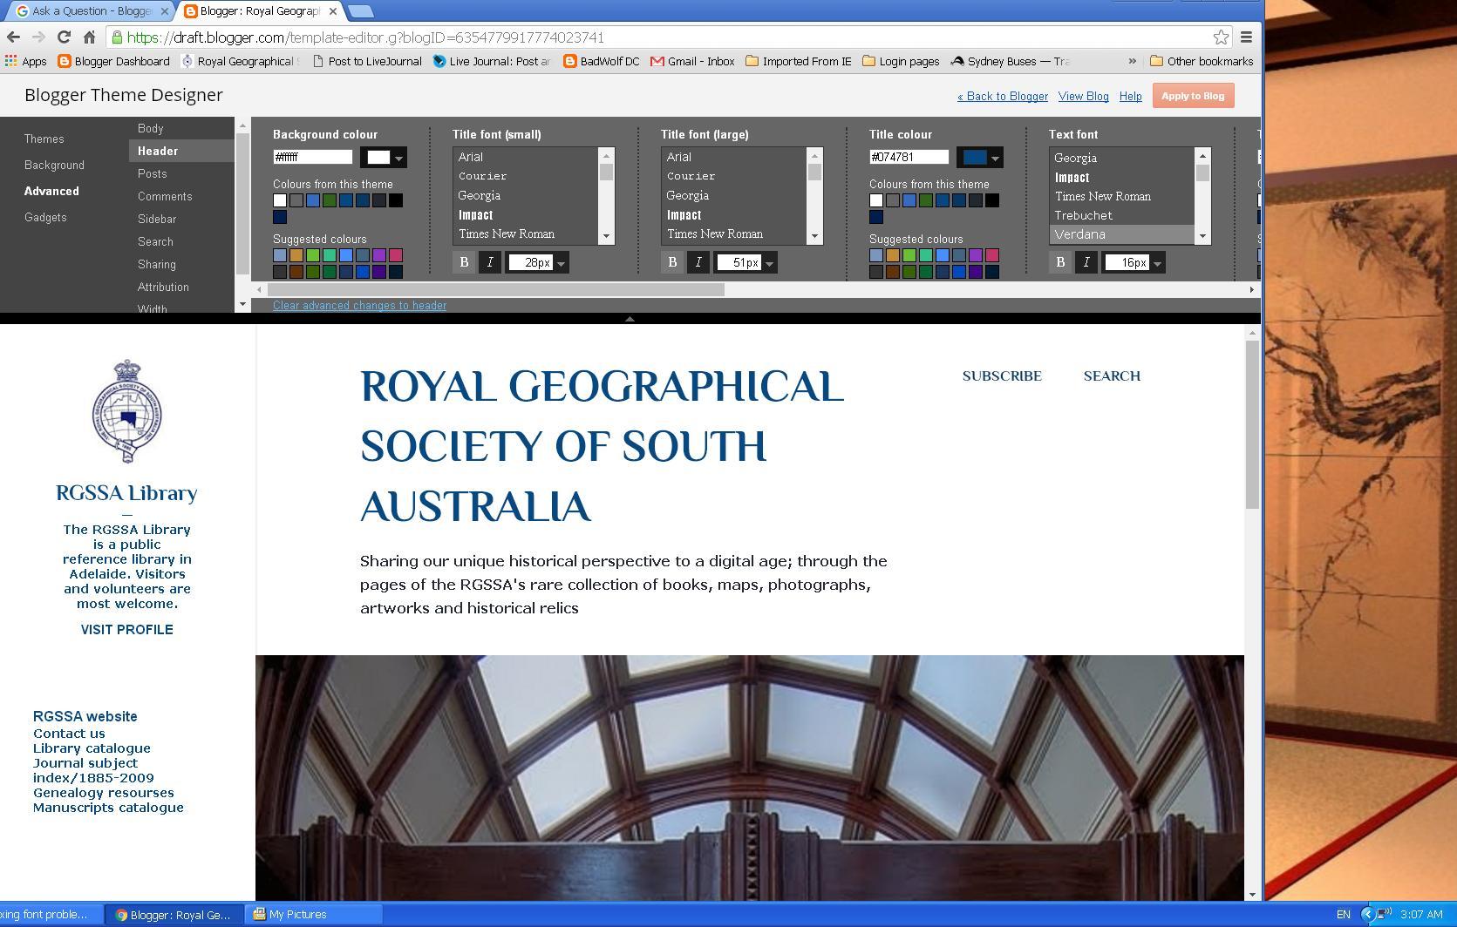
Task: Open the Login pages bookmark folder
Action: (x=902, y=61)
